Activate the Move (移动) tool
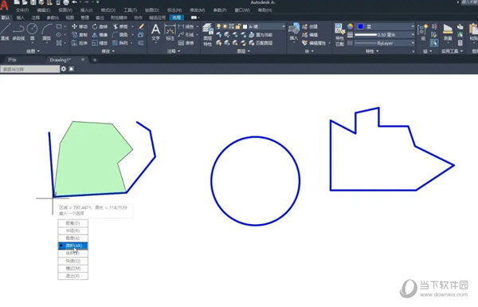This screenshot has height=307, width=478. click(79, 26)
